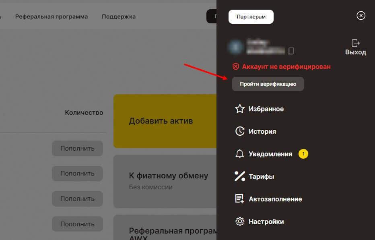This screenshot has width=375, height=240.
Task: Click the Пройти верификацию button
Action: coord(268,84)
